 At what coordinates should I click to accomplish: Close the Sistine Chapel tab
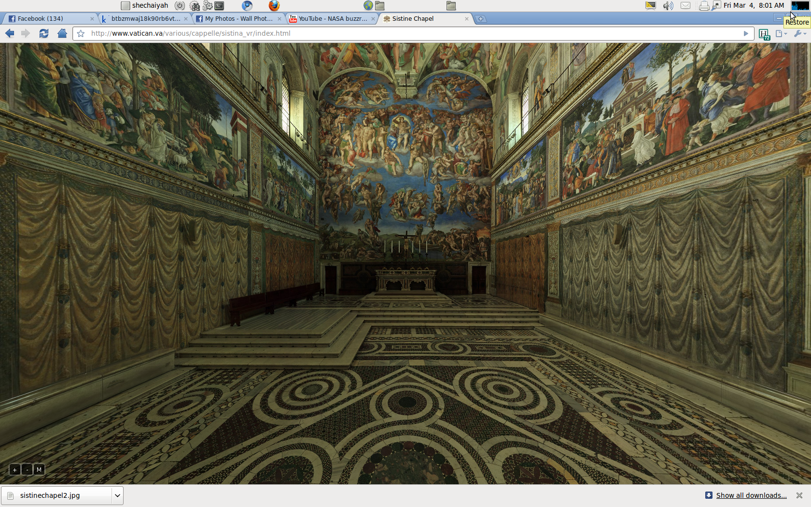click(466, 19)
